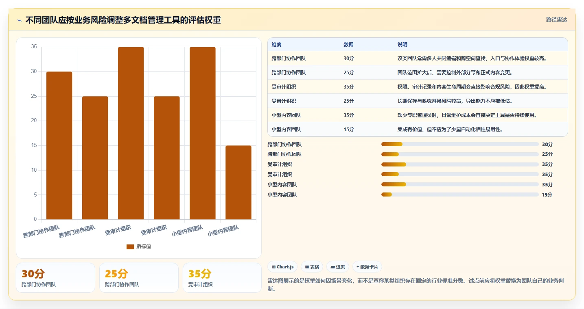The height and width of the screenshot is (309, 584).
Task: Click 跨部门协作团队 progress bar at 25分
Action: point(460,154)
